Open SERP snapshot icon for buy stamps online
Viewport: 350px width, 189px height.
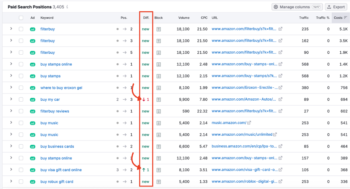(158, 64)
